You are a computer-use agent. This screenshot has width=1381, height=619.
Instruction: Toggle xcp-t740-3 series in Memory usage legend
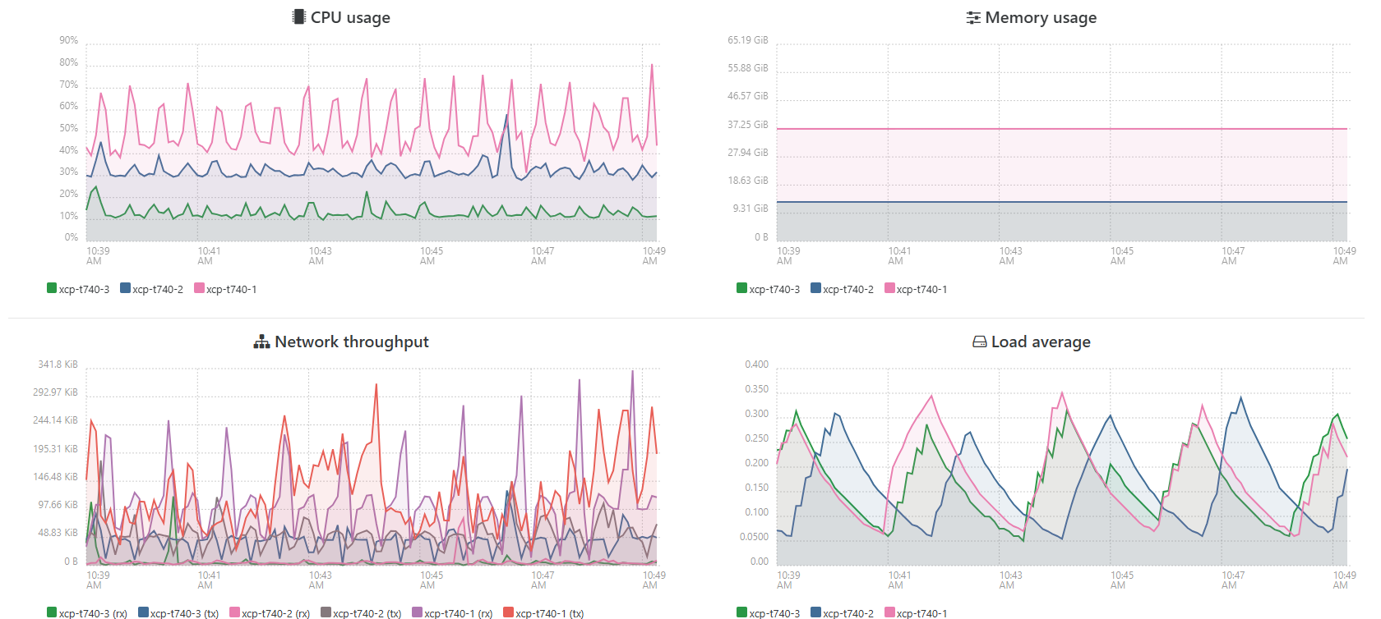tap(774, 289)
